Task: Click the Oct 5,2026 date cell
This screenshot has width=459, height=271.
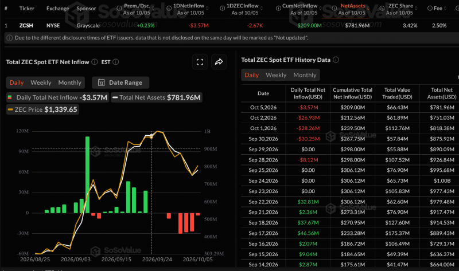Action: (x=263, y=108)
